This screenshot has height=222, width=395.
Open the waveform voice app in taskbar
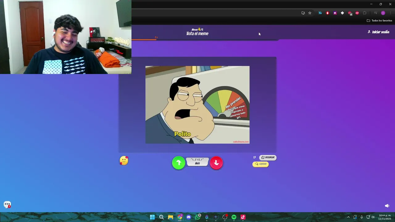pyautogui.click(x=216, y=217)
